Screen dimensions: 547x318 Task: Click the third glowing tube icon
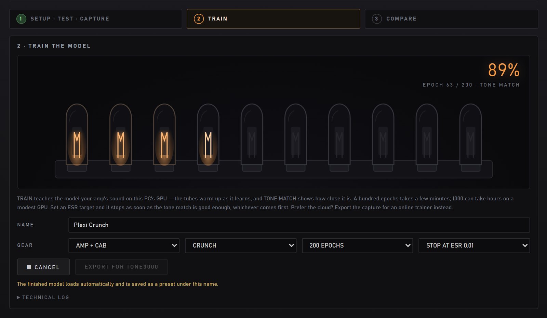click(164, 137)
